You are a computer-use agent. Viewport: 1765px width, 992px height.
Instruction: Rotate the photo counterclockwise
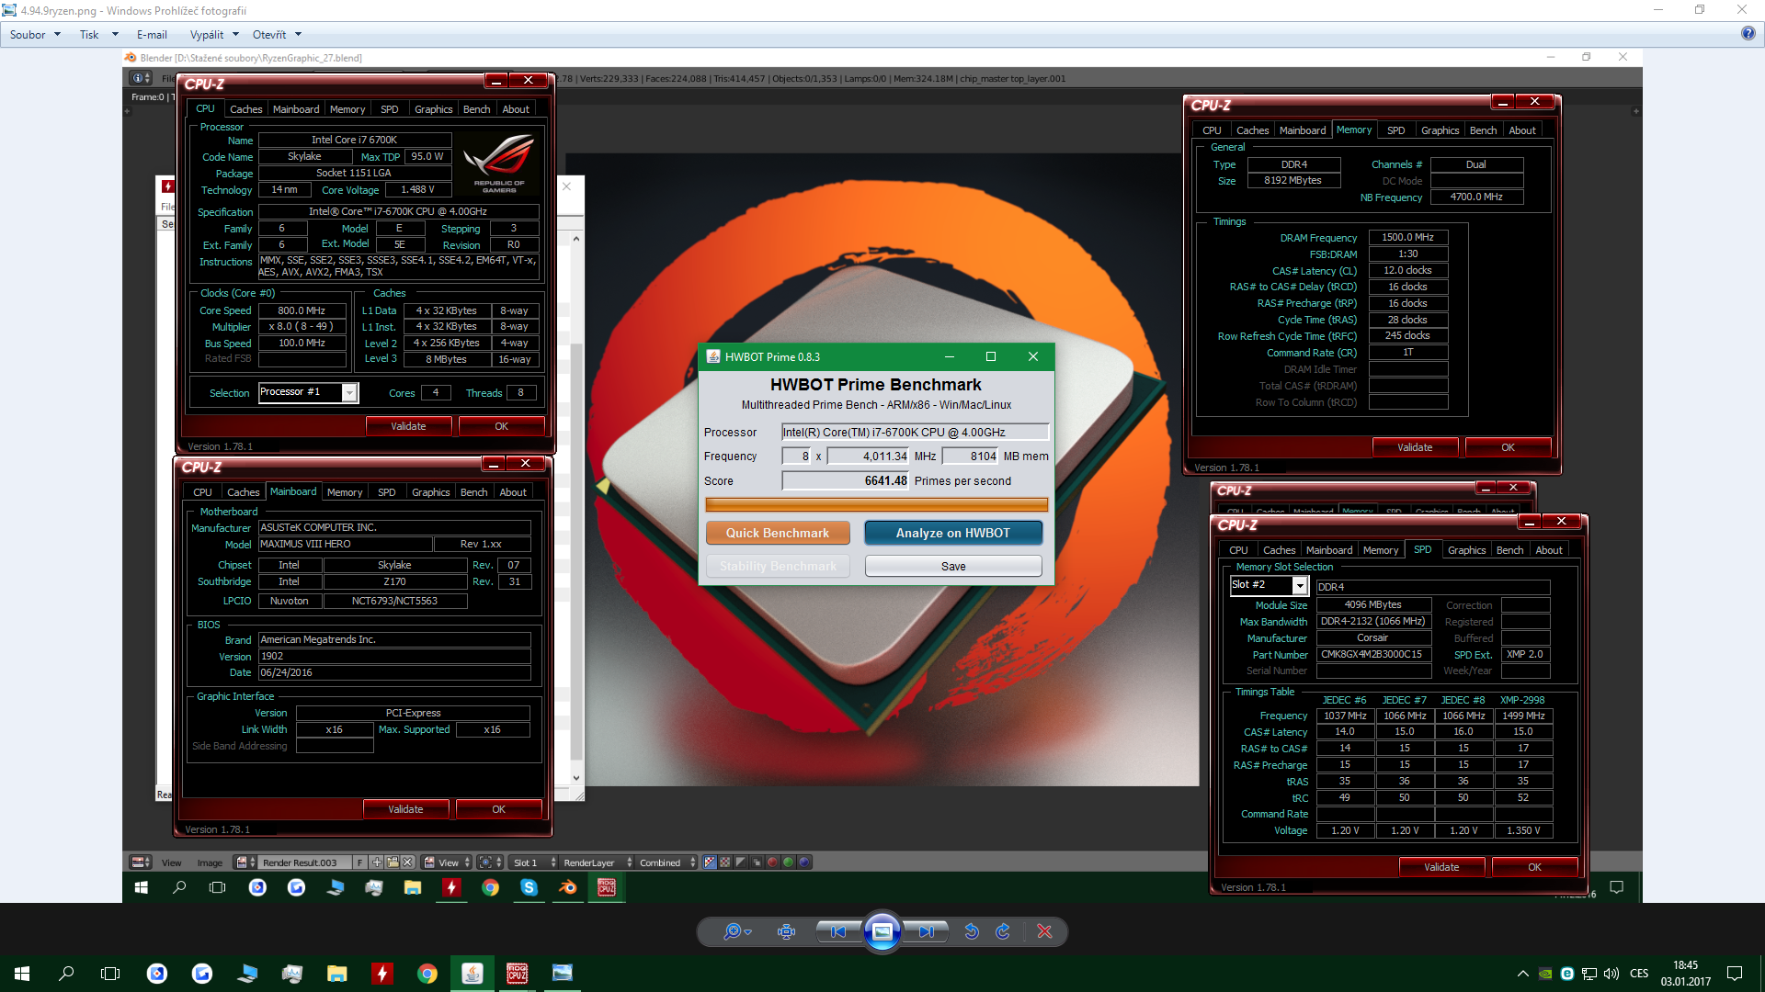pyautogui.click(x=972, y=931)
